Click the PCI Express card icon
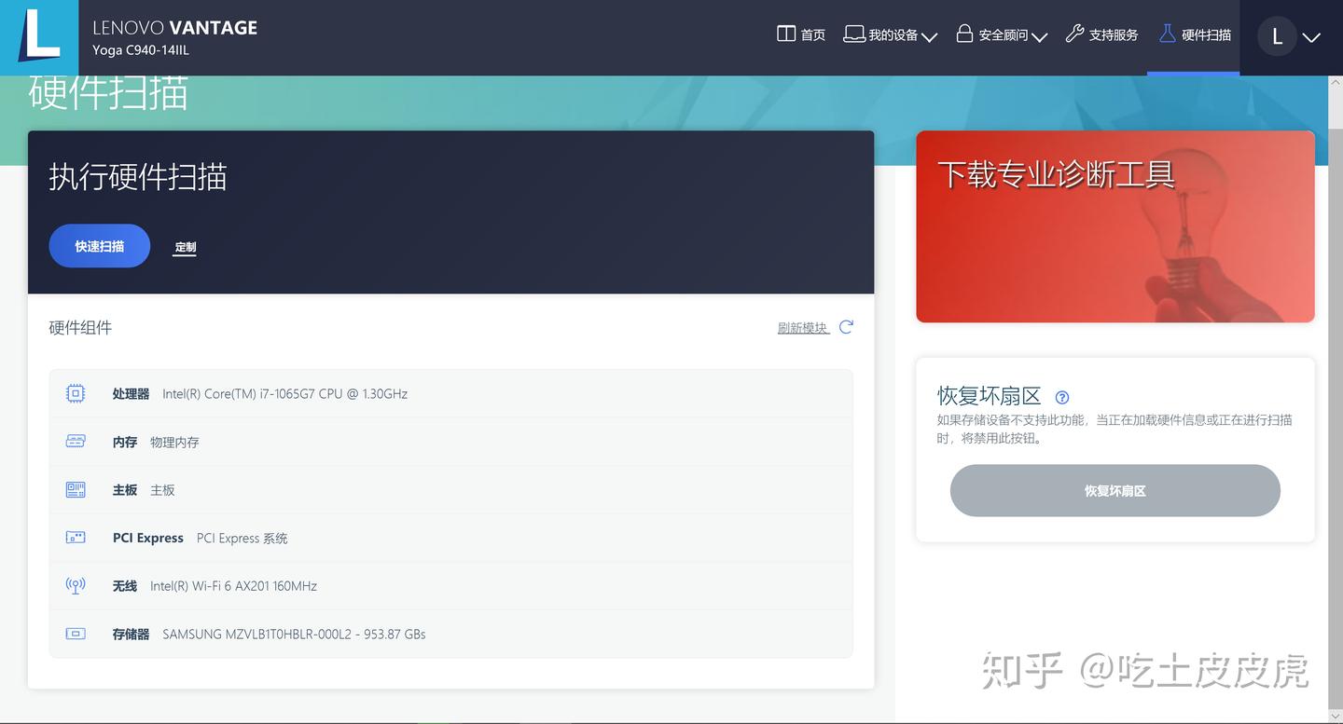This screenshot has height=724, width=1343. 75,538
